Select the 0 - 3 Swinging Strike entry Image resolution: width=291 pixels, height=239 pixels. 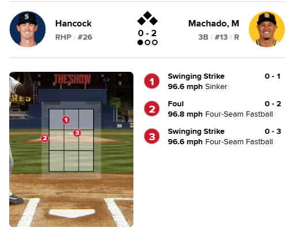(212, 136)
